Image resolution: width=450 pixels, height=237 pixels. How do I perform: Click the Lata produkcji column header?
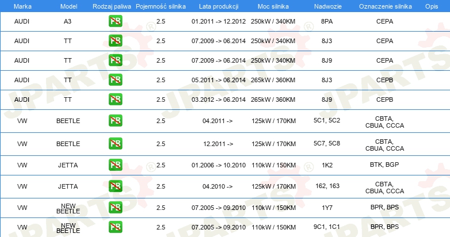click(219, 6)
